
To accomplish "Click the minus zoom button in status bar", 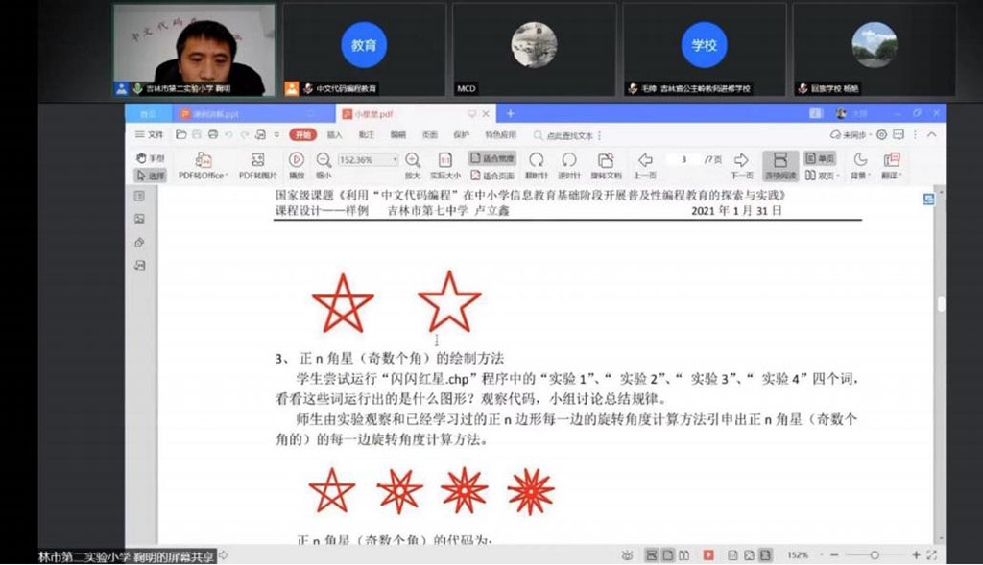I will (834, 555).
